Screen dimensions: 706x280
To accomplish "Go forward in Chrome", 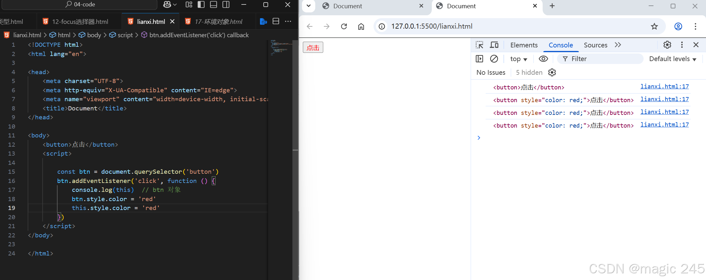I will click(x=327, y=26).
